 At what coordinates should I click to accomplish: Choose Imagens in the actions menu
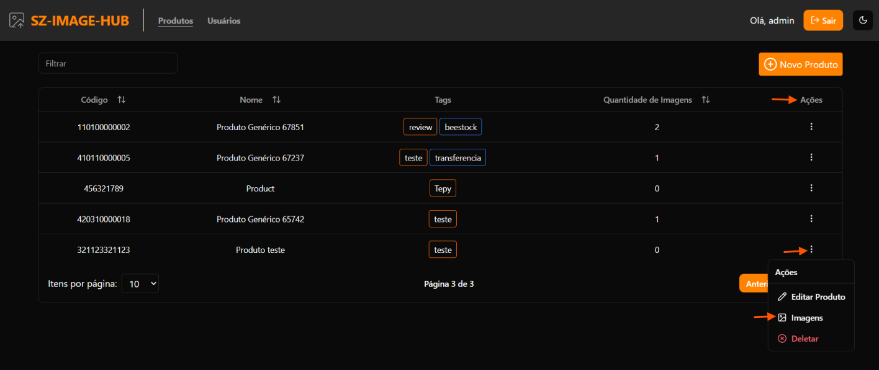[806, 318]
